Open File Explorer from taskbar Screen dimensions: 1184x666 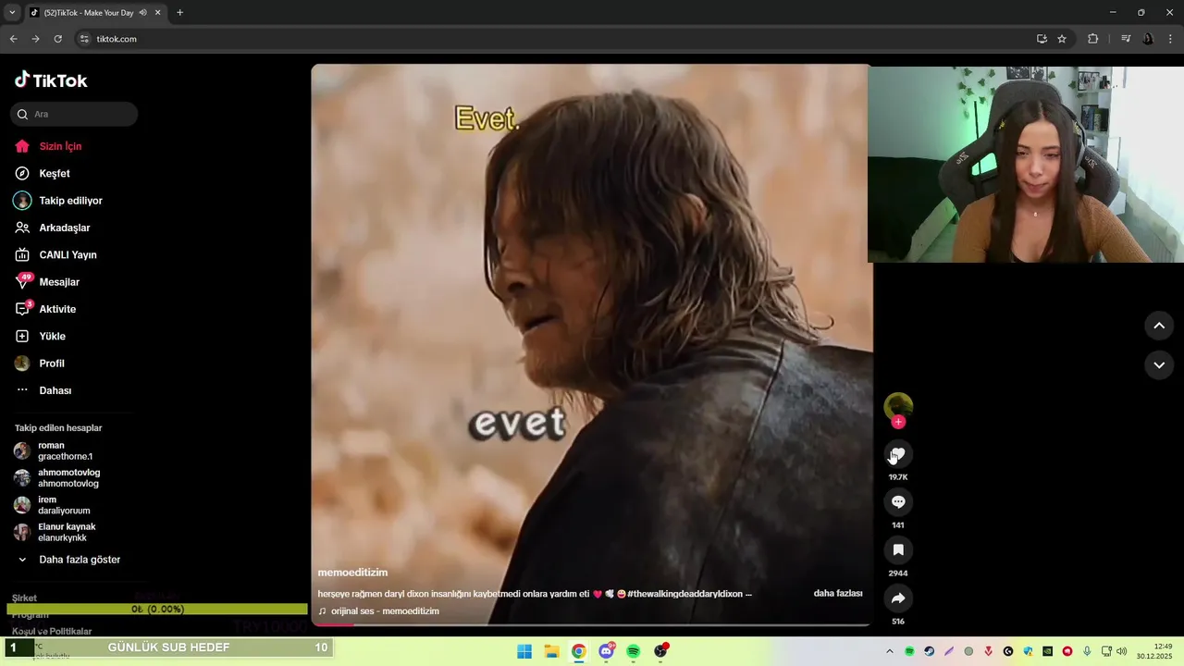[x=551, y=651]
